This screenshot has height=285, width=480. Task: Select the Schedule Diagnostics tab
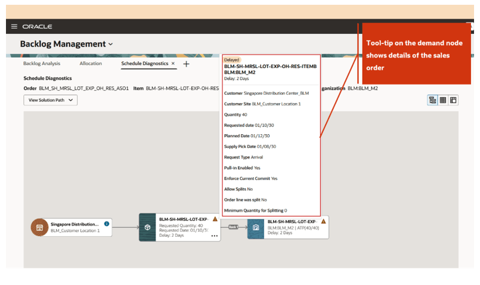(x=144, y=63)
